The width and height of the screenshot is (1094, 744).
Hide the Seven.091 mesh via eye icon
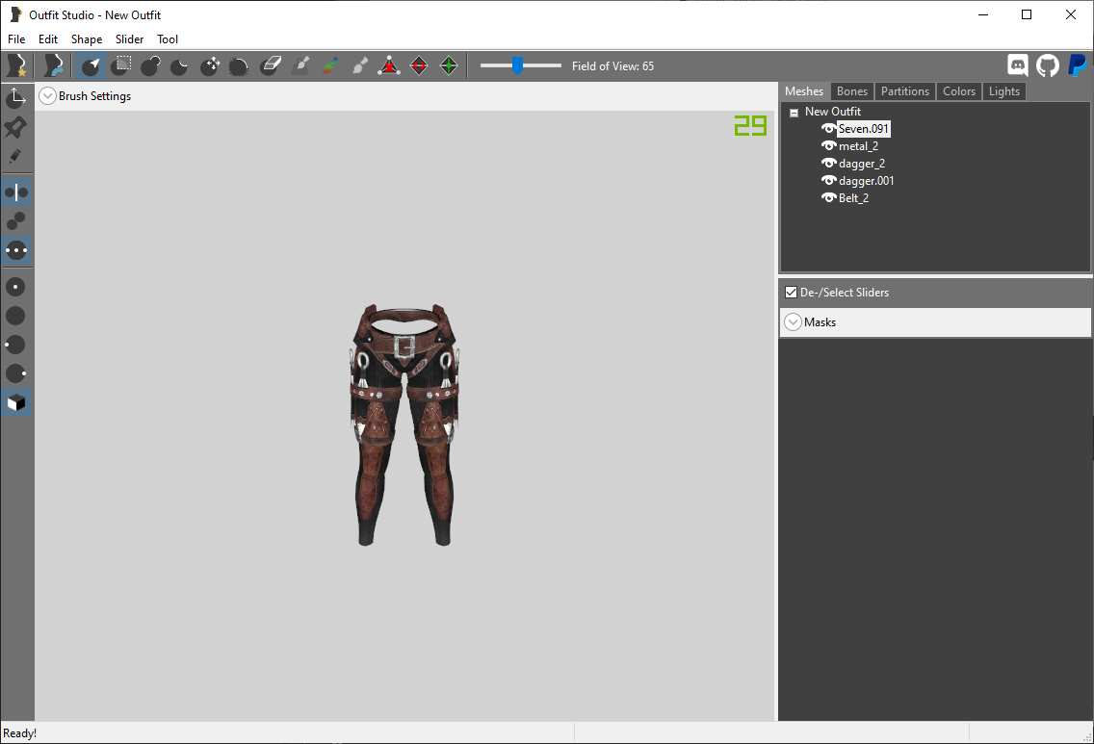[x=828, y=128]
